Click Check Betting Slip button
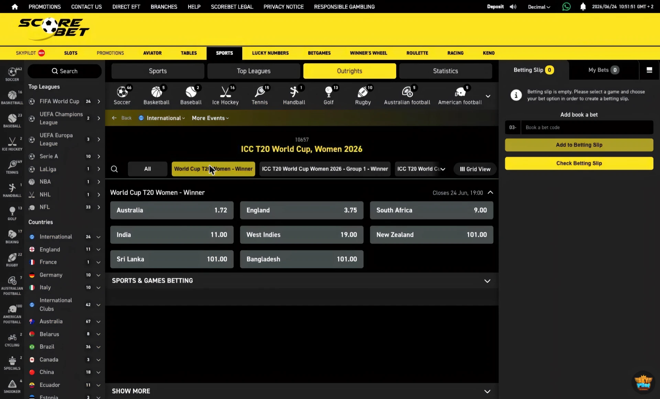The image size is (660, 399). 579,163
